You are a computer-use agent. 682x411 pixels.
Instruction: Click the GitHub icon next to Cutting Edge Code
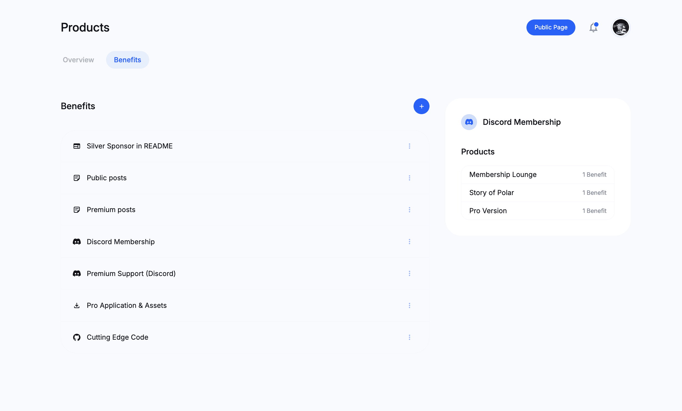pos(76,337)
